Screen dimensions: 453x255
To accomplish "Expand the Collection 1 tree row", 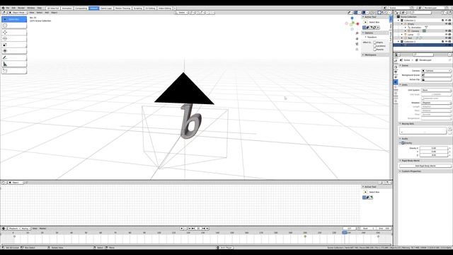I will (x=398, y=21).
